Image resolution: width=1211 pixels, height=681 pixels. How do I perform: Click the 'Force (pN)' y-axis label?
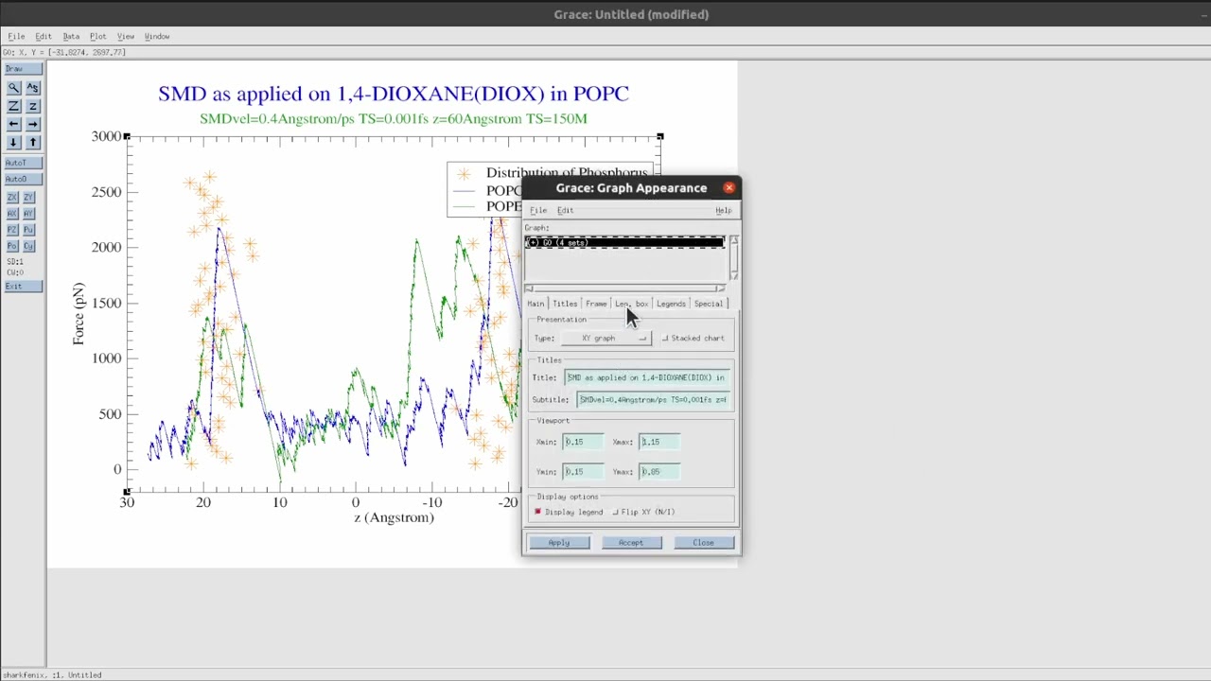point(79,313)
